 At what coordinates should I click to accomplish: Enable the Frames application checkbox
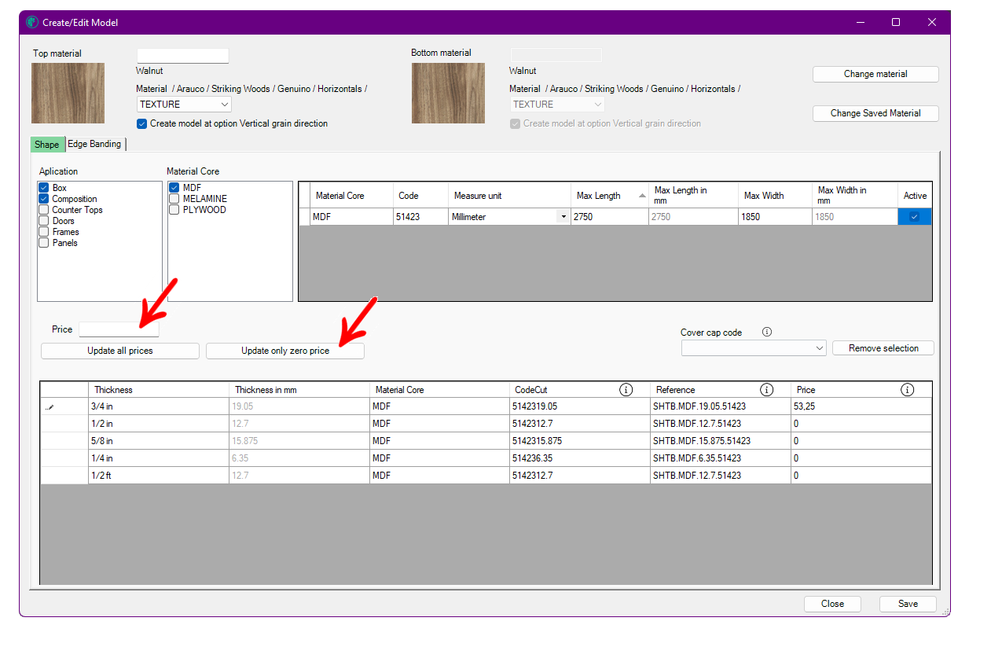[x=44, y=232]
